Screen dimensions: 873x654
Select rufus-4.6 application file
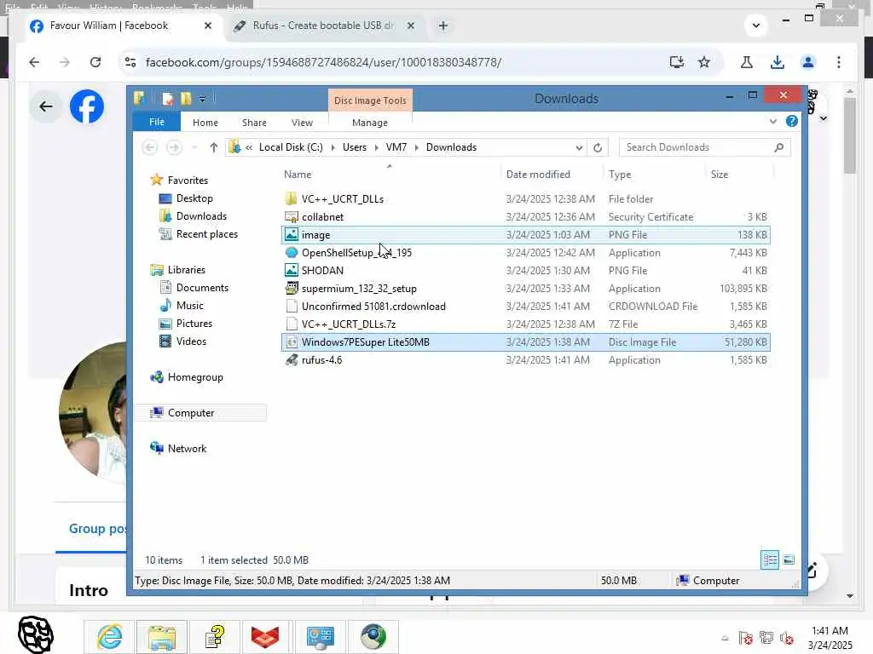[525, 360]
